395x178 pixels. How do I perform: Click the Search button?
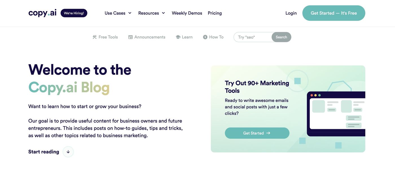[x=281, y=37]
